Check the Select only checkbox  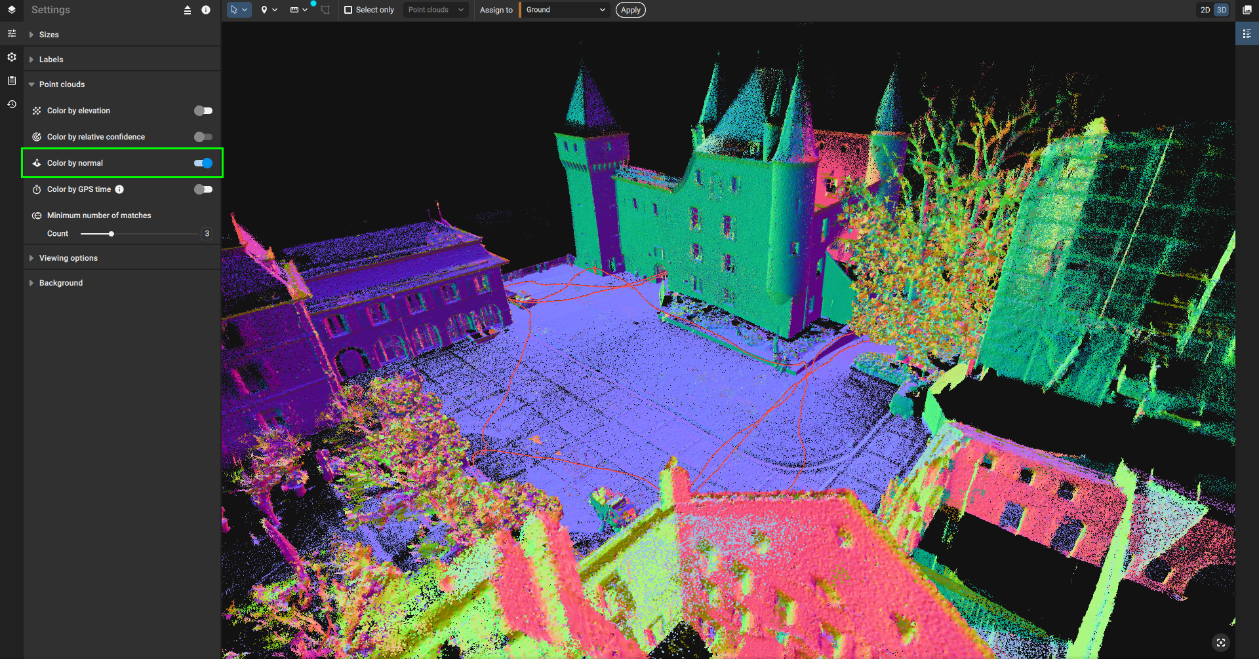coord(348,10)
